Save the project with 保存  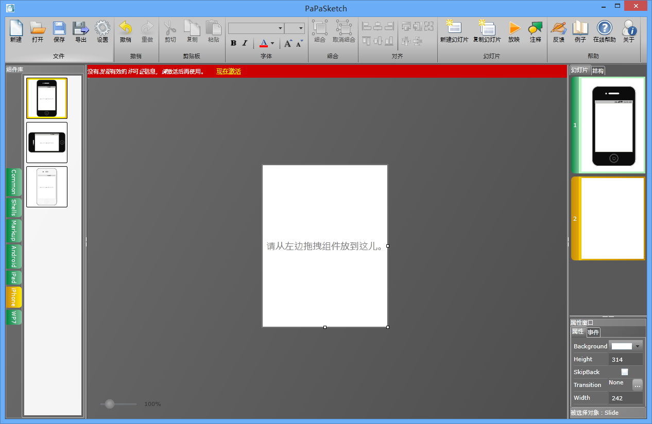pos(59,31)
